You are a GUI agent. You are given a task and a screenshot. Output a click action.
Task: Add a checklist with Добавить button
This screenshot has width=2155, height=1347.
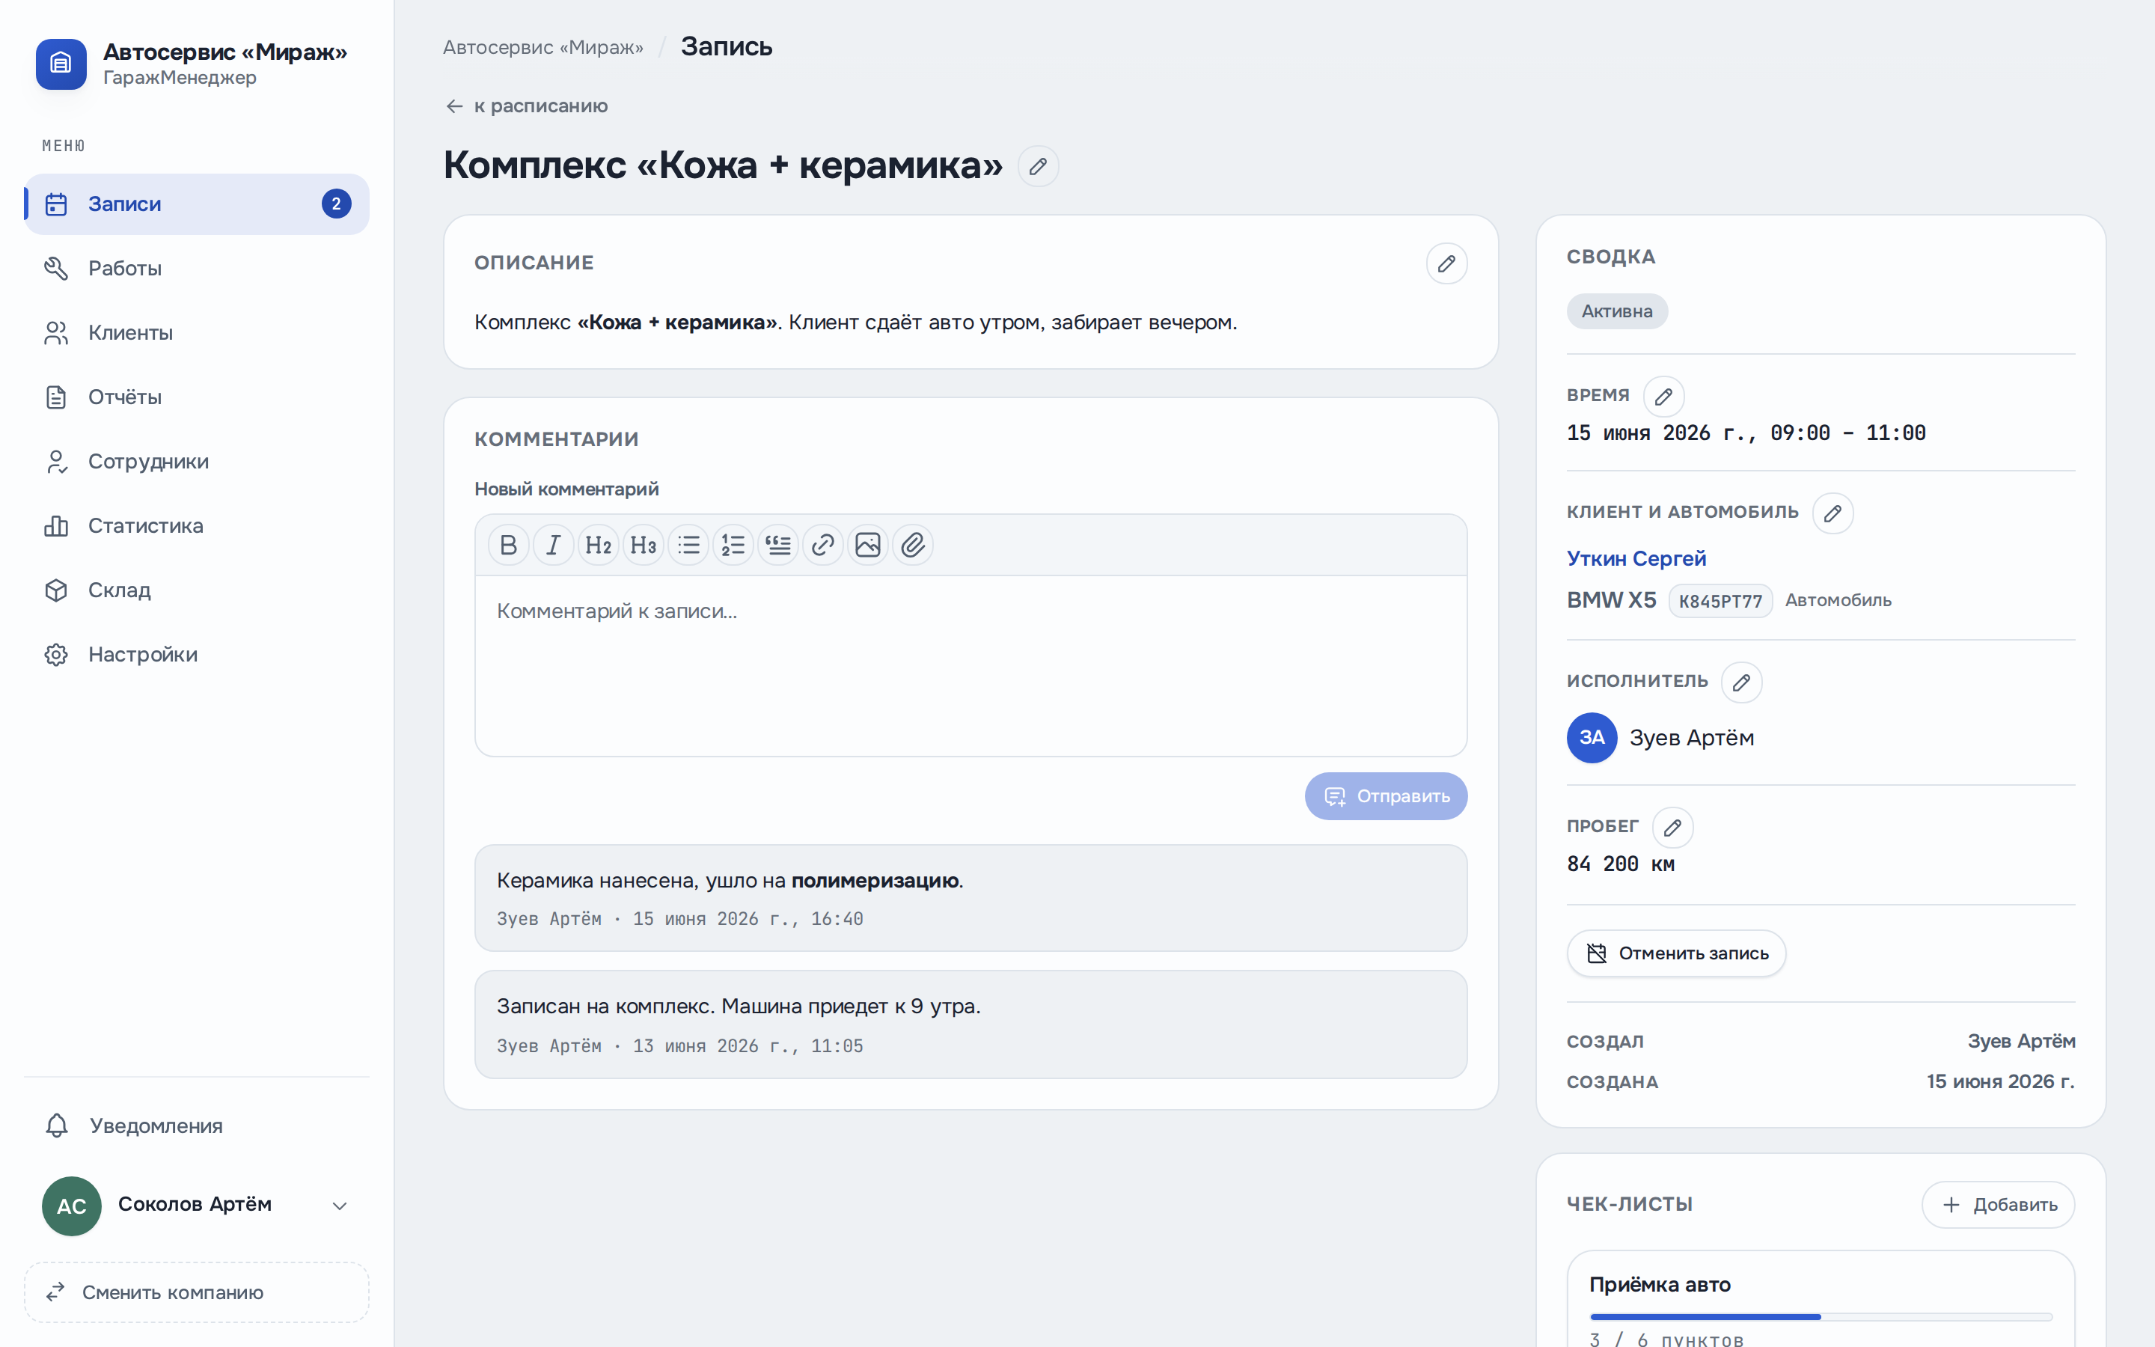click(1997, 1205)
